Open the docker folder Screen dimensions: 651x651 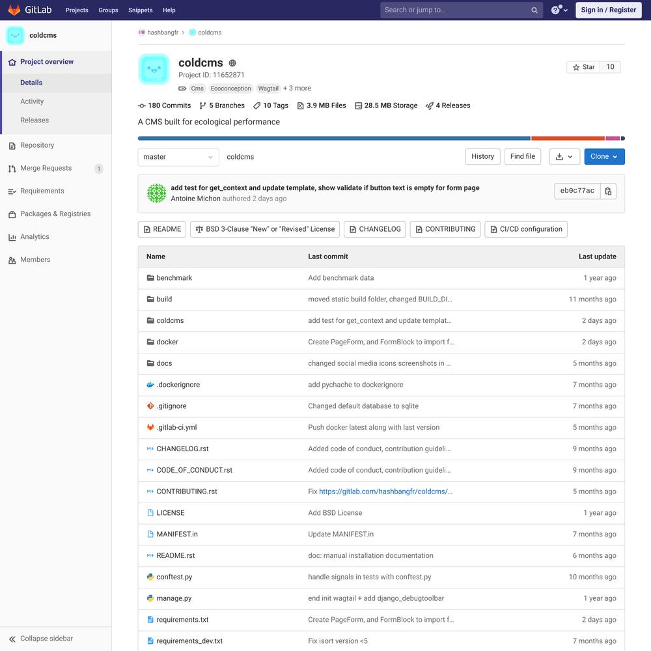point(167,342)
